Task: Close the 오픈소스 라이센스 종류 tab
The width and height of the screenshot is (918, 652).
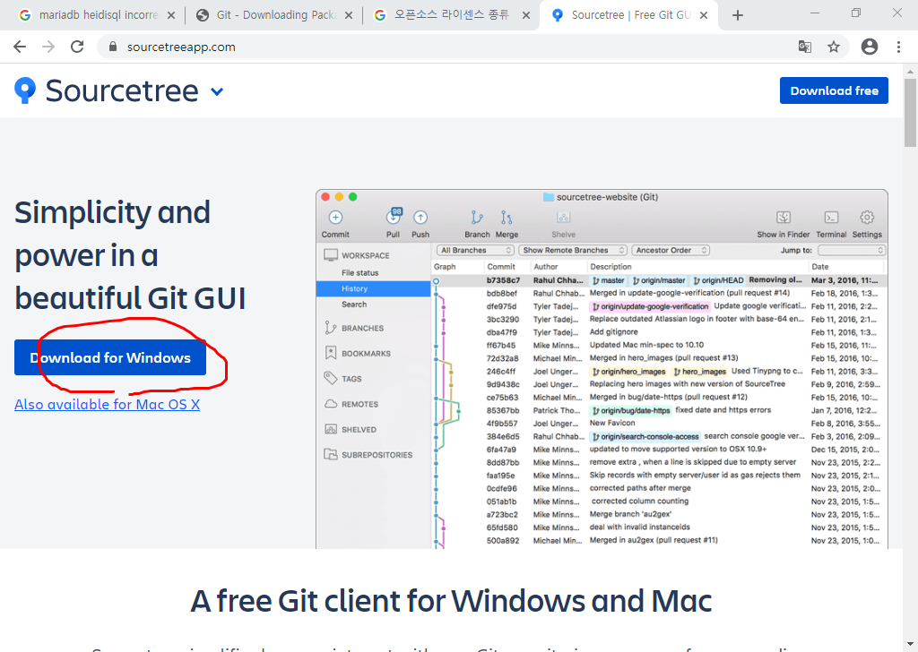Action: pyautogui.click(x=525, y=16)
